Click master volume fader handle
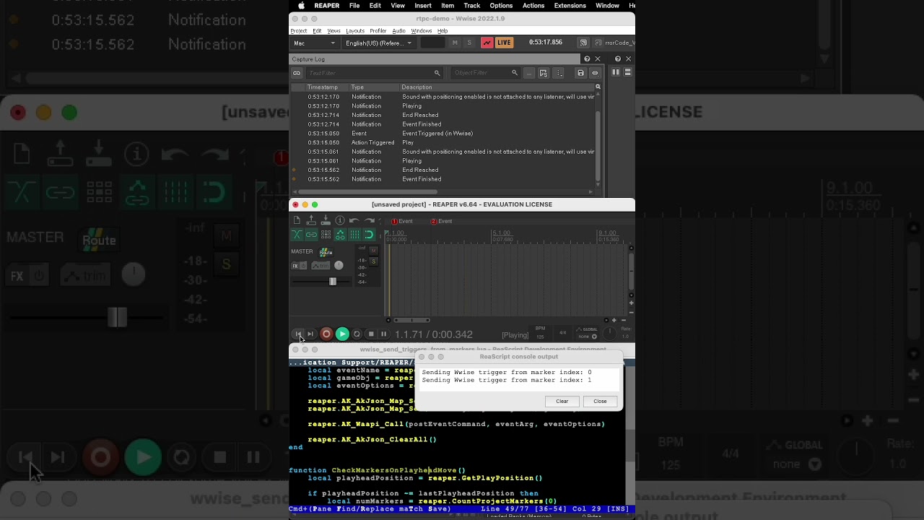 [333, 281]
